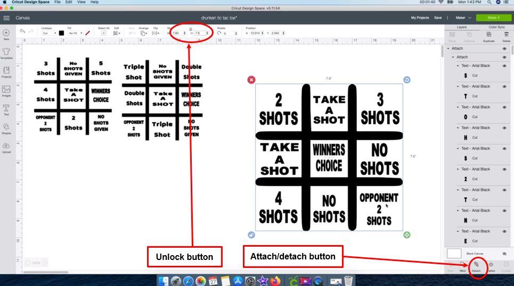The height and width of the screenshot is (286, 514).
Task: Toggle visibility of the H text layer
Action: click(504, 128)
